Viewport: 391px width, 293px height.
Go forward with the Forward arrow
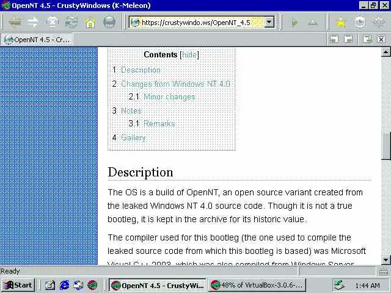pyautogui.click(x=33, y=23)
